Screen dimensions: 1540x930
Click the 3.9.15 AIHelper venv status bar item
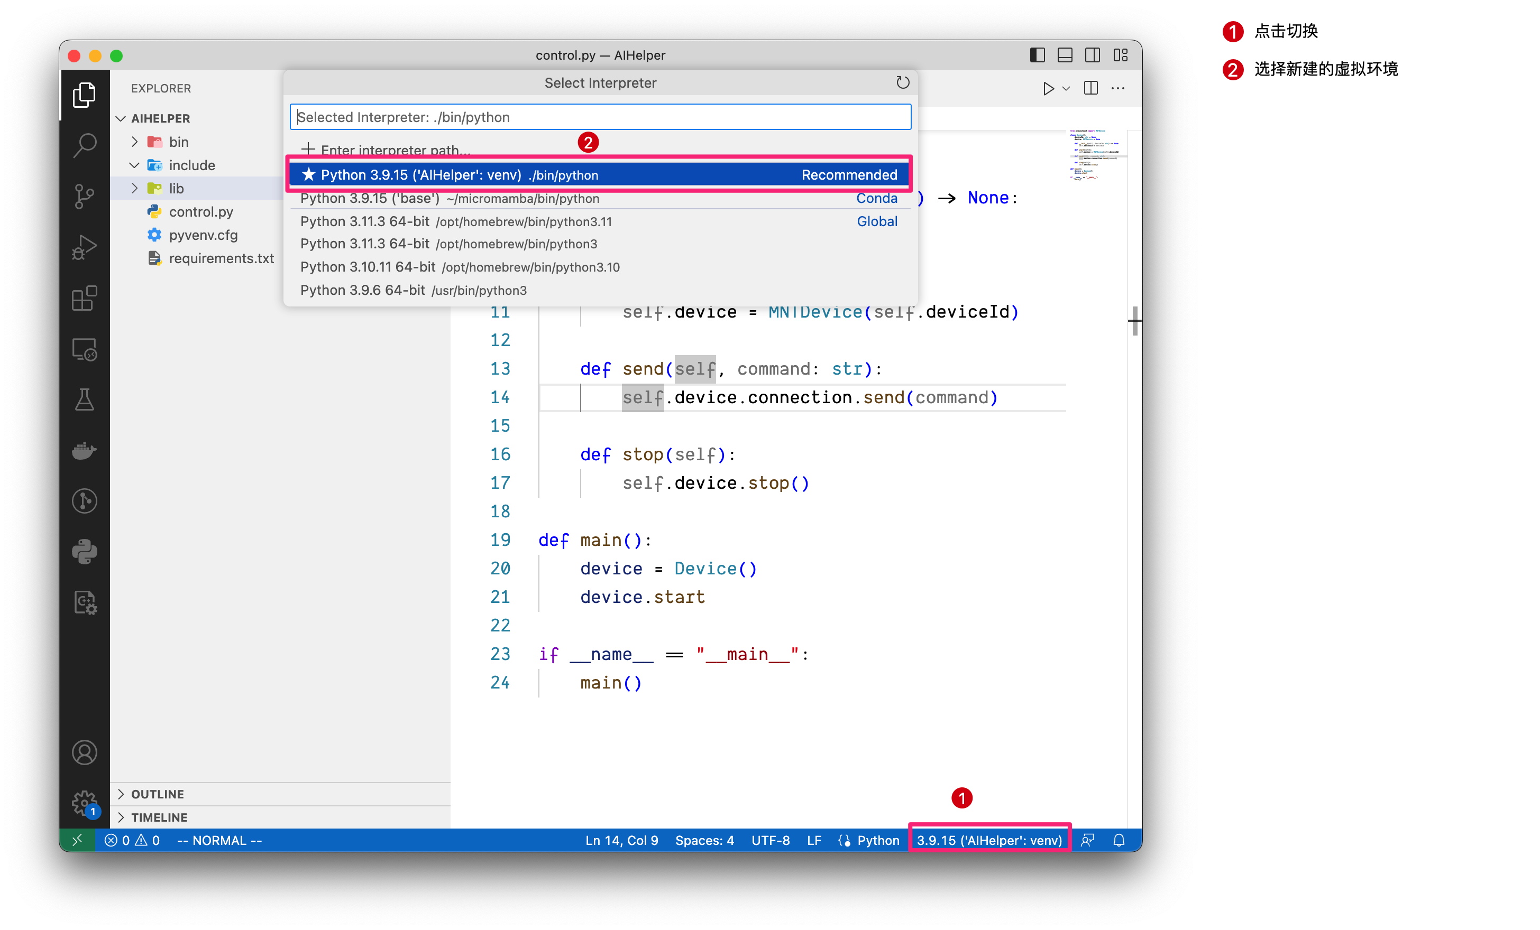click(989, 840)
